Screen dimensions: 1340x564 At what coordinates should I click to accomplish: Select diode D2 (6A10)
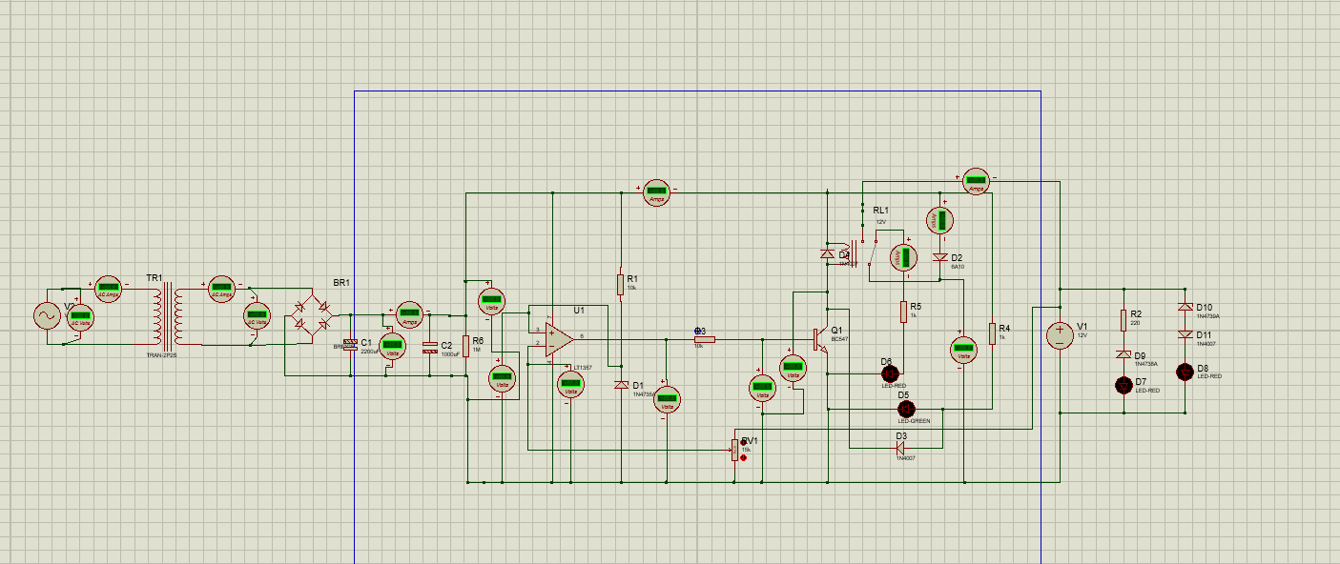coord(940,258)
